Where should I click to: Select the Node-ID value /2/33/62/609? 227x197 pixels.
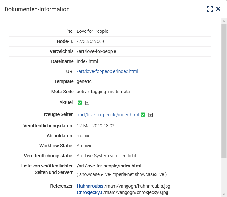[90, 41]
